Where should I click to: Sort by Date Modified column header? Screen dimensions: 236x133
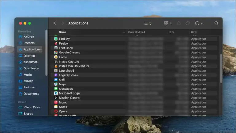[136, 32]
